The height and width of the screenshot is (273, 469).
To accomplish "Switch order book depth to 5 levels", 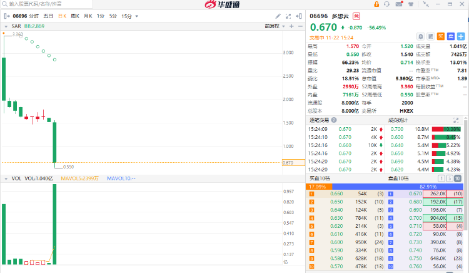I will (x=451, y=178).
